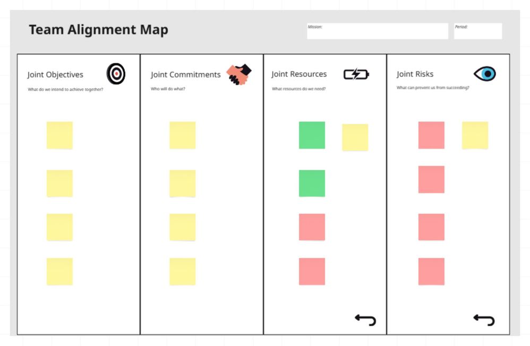Select third yellow sticky note in Joint Commitments
Viewport: 530px width, 346px height.
[183, 227]
